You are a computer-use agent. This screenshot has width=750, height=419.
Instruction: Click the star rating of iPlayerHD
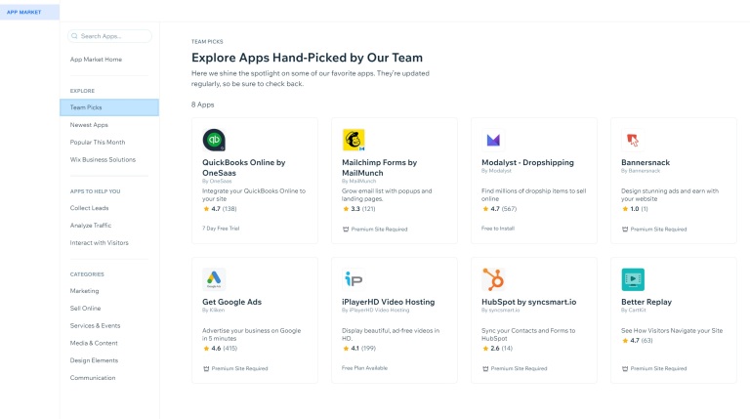[359, 349]
